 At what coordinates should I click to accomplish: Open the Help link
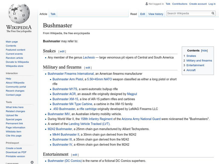click(x=8, y=79)
